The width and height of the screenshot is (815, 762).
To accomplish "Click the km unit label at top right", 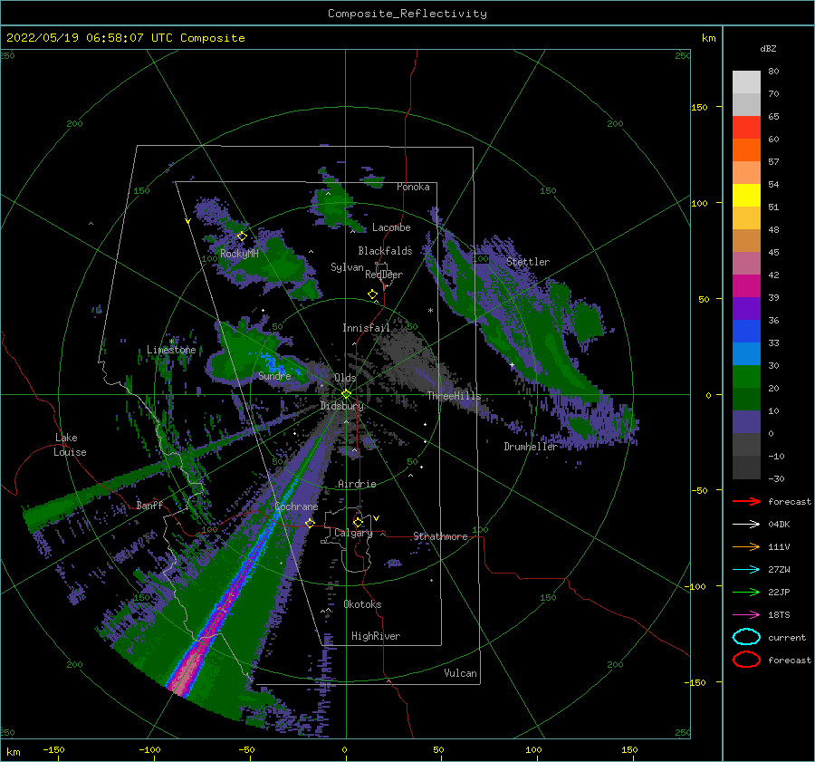I will click(709, 38).
